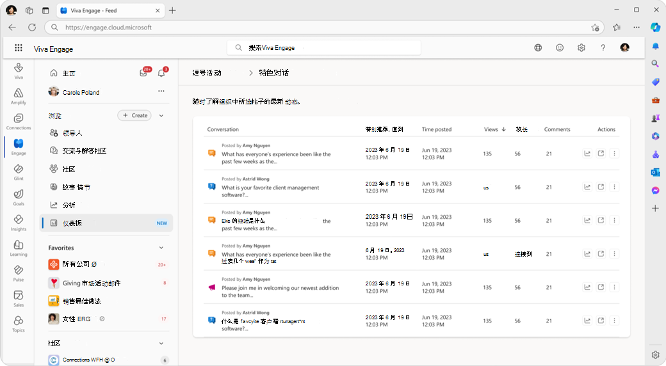The image size is (666, 366).
Task: Open Insights in the left rail
Action: (x=19, y=223)
